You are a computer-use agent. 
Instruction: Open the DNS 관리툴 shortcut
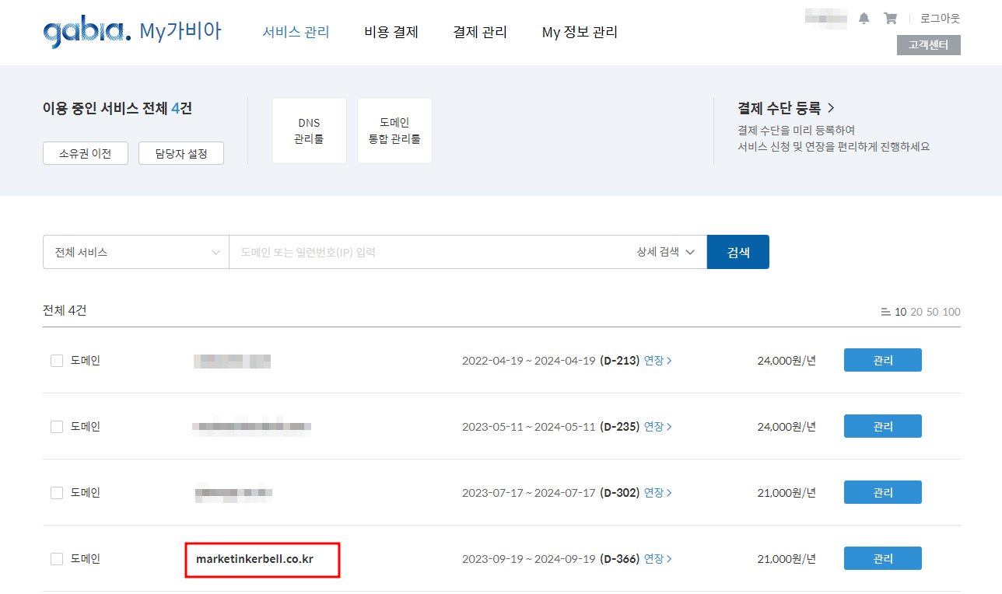click(x=309, y=130)
